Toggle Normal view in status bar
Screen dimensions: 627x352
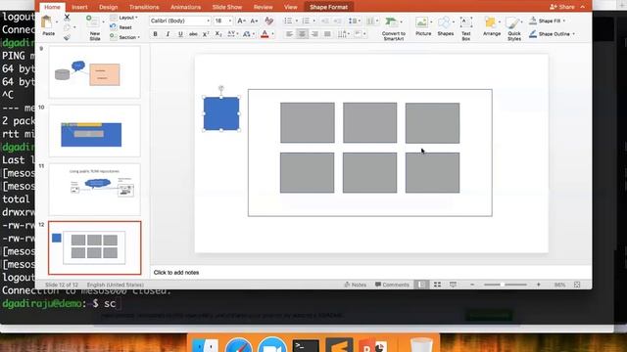click(x=421, y=285)
